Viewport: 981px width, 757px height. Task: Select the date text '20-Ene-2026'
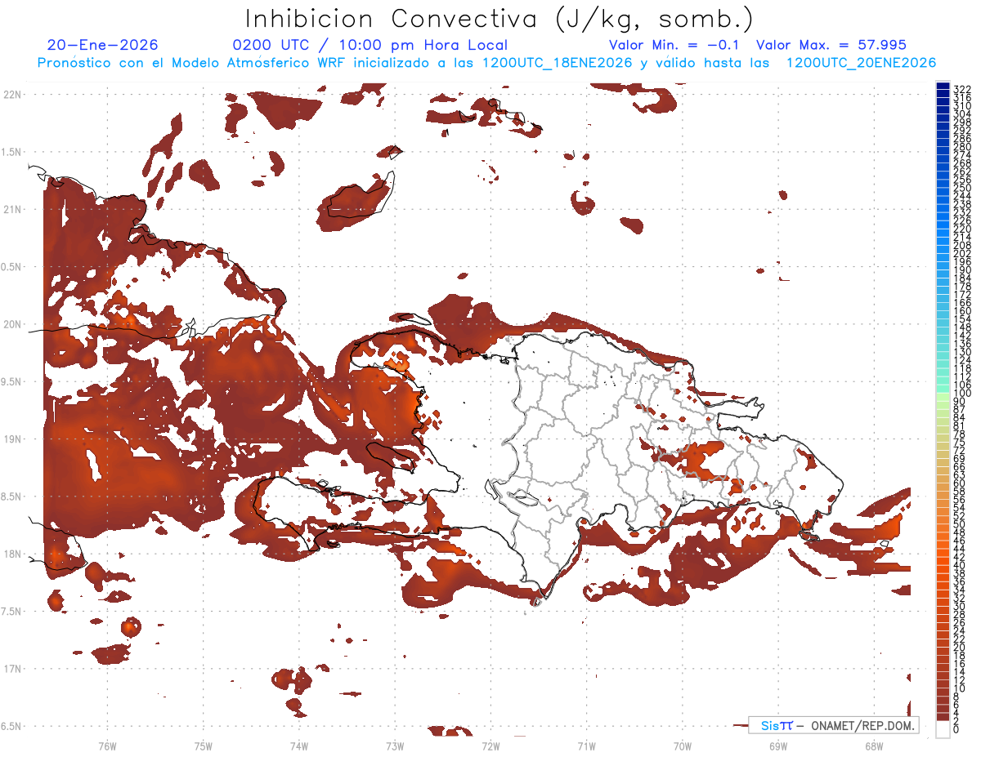coord(103,45)
